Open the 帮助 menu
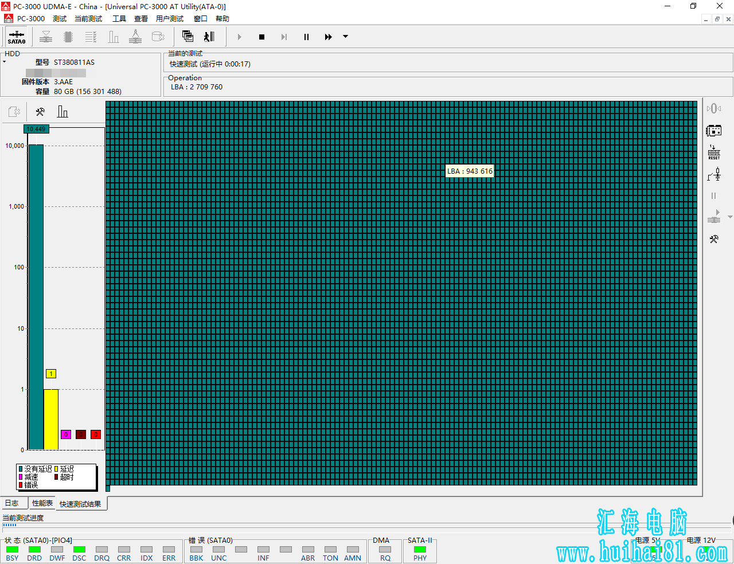The height and width of the screenshot is (564, 734). click(x=222, y=18)
